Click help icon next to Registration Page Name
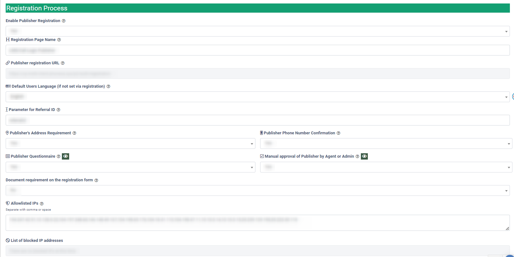This screenshot has height=257, width=514. click(59, 40)
